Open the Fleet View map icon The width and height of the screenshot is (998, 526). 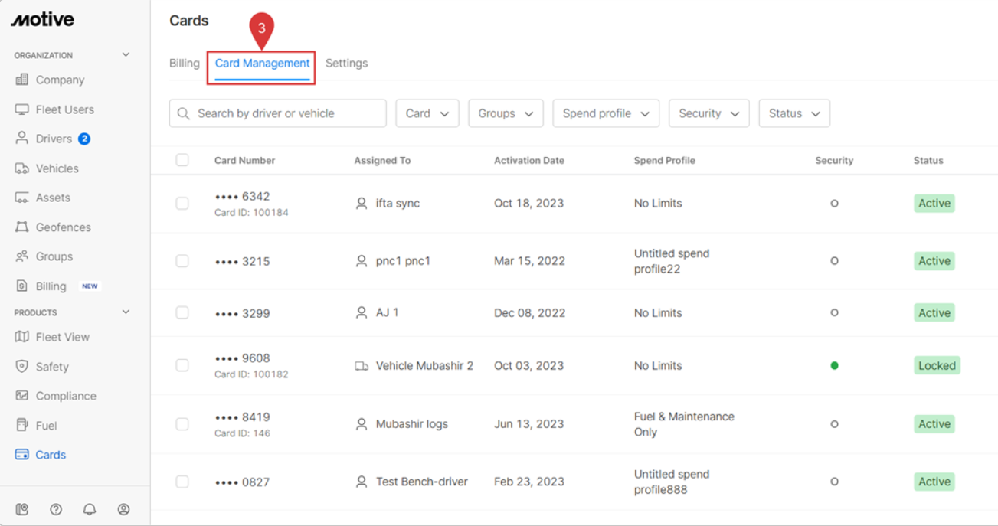[21, 337]
